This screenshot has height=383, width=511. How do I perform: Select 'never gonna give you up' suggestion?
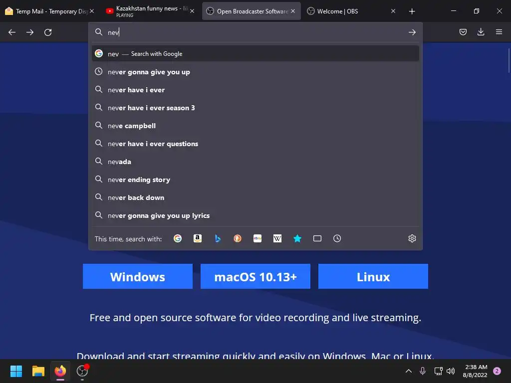coord(255,72)
